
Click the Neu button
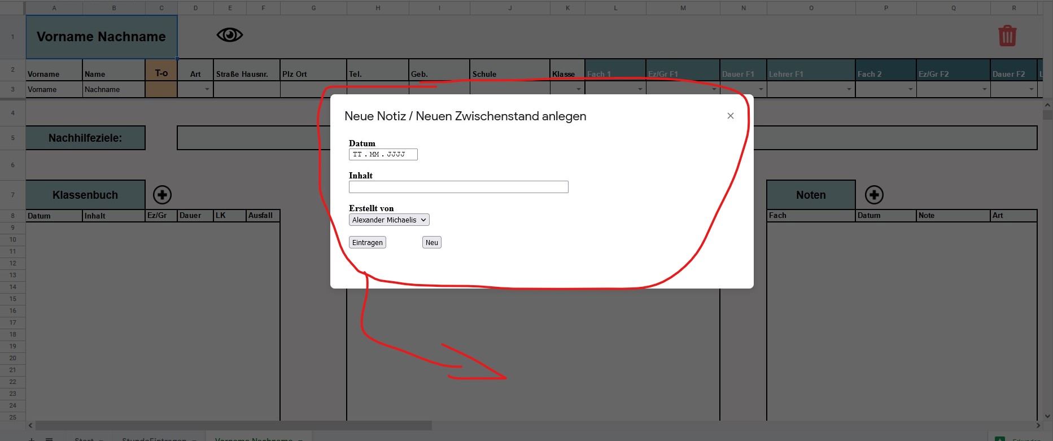click(x=432, y=242)
